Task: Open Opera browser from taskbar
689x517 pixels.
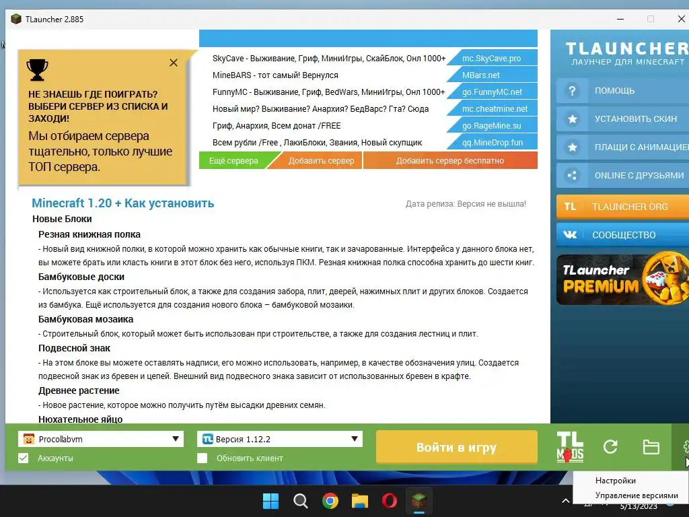Action: pos(390,501)
